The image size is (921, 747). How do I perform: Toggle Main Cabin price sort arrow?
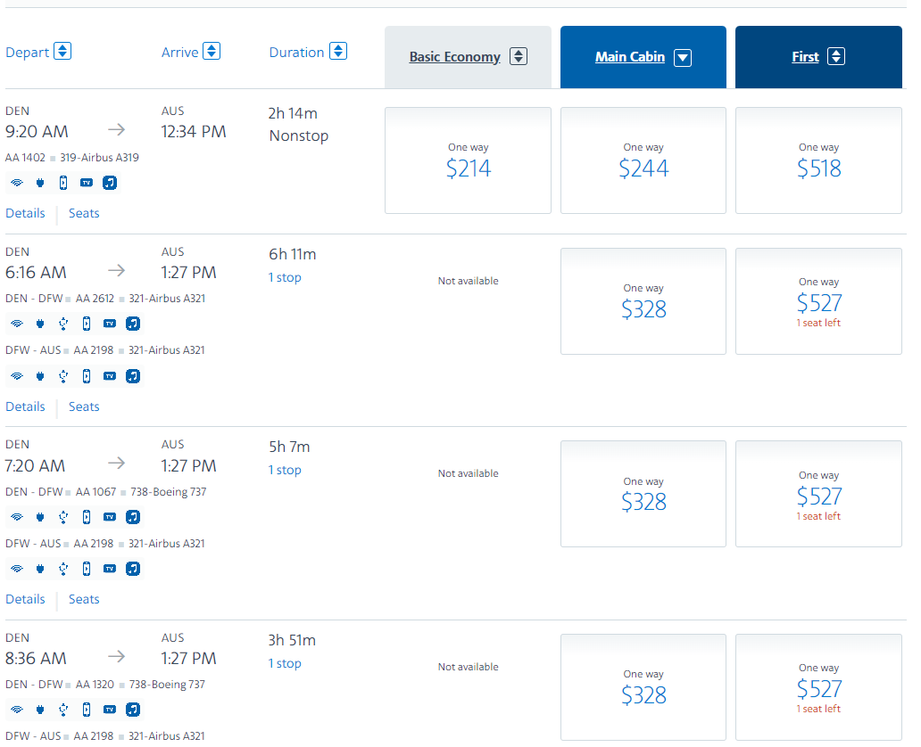coord(683,58)
